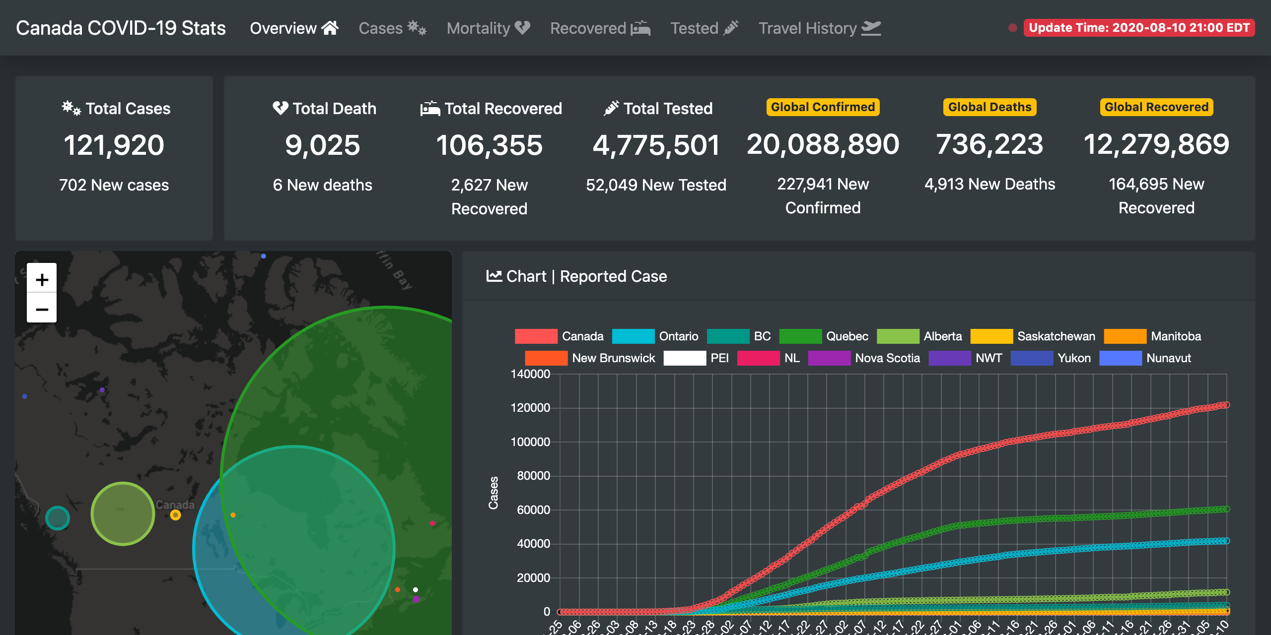Screen dimensions: 1271x635
Task: Click the plane icon beside Travel History
Action: [870, 28]
